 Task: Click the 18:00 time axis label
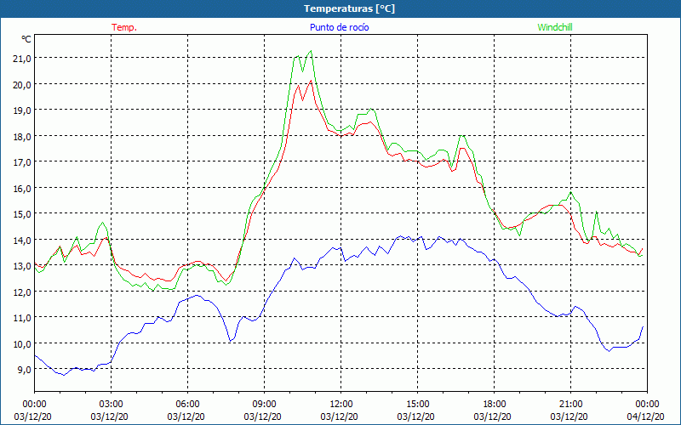pyautogui.click(x=495, y=405)
